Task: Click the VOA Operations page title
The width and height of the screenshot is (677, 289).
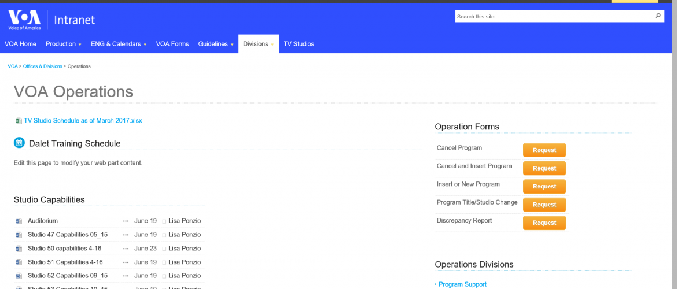Action: (x=73, y=91)
